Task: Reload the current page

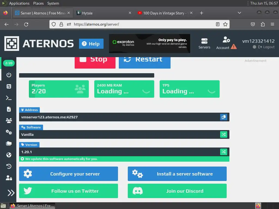Action: point(26,24)
